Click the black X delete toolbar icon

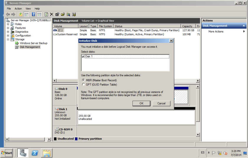(52, 14)
